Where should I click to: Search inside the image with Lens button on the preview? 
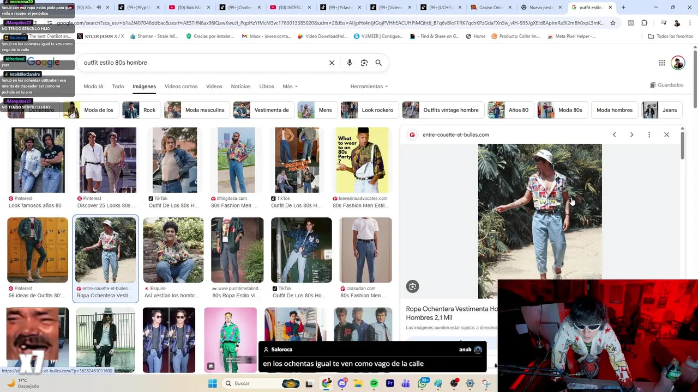click(413, 286)
